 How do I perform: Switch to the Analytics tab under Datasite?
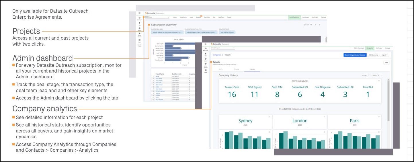252,69
